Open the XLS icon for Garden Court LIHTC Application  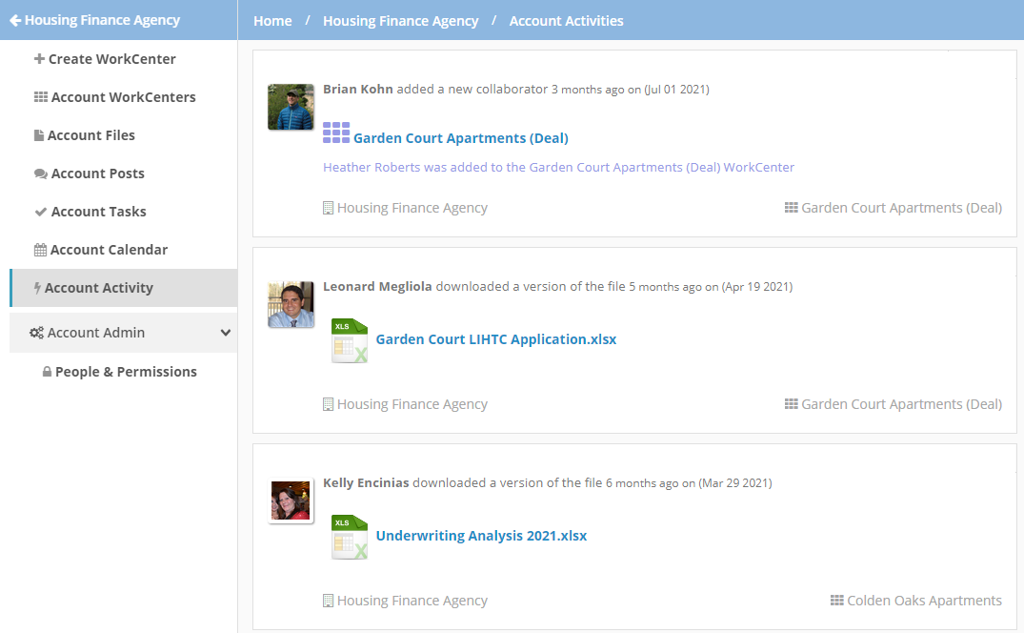point(349,340)
